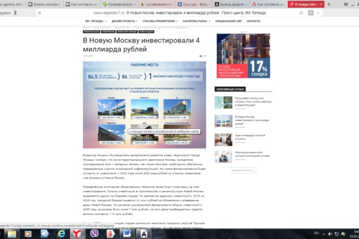This screenshot has height=239, width=359.
Task: Open the 'Официальный сайт' menu item
Action: click(228, 21)
